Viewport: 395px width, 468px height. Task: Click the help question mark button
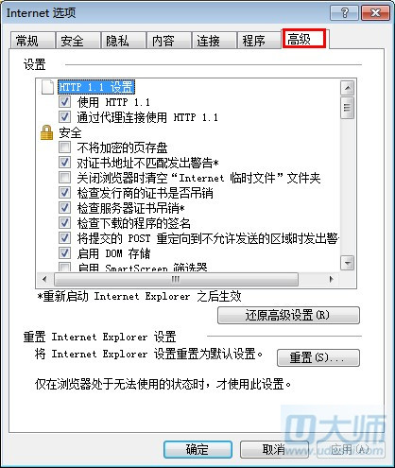tap(344, 13)
